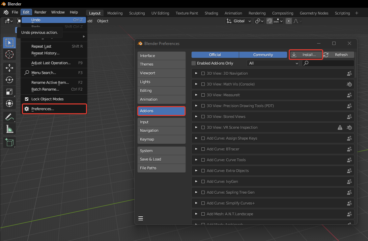368x241 pixels.
Task: Open the Render menu in menu bar
Action: coord(40,12)
